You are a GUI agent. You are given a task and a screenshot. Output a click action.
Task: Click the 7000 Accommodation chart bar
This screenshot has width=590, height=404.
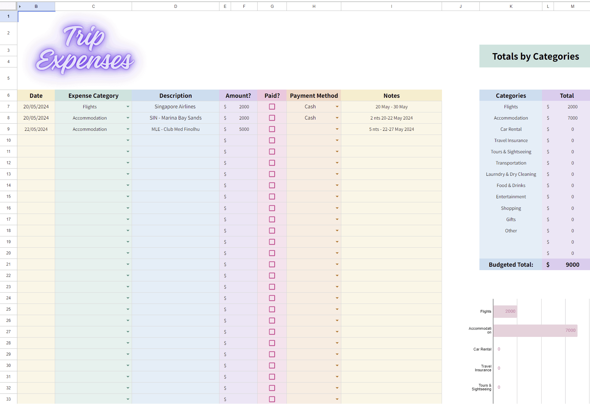[535, 330]
